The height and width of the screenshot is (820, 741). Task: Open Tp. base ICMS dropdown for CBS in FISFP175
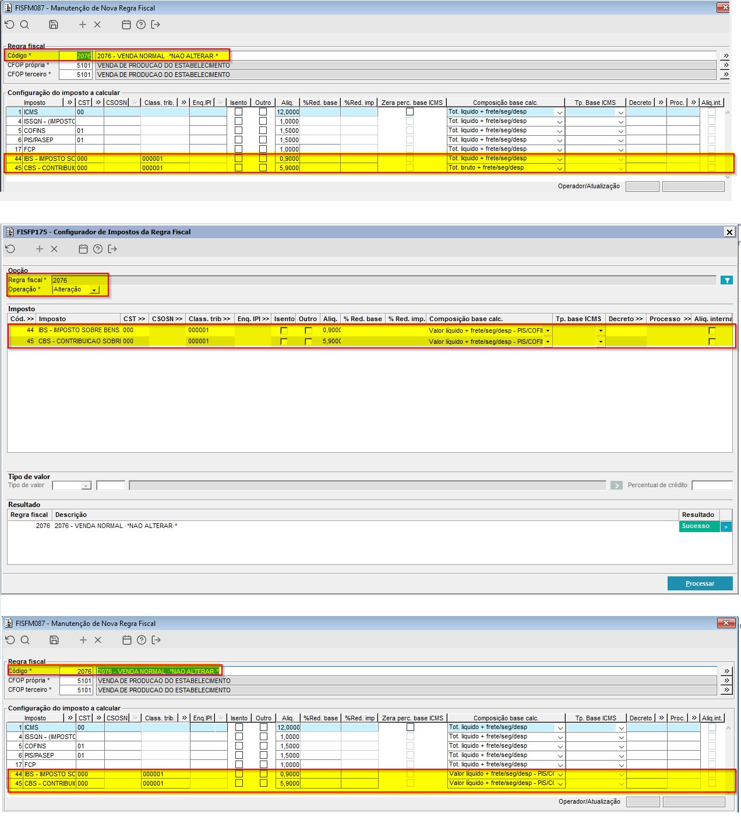[x=601, y=342]
